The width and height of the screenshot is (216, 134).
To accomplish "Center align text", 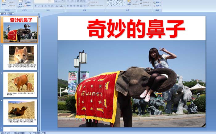I will point(71,6).
